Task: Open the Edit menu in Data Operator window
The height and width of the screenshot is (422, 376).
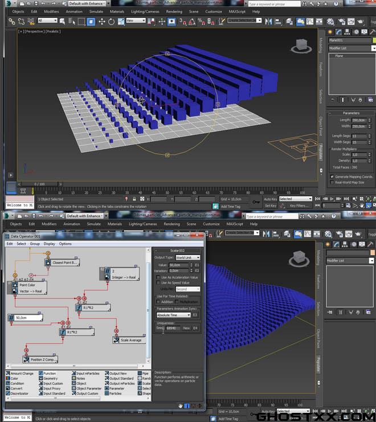Action: 10,244
